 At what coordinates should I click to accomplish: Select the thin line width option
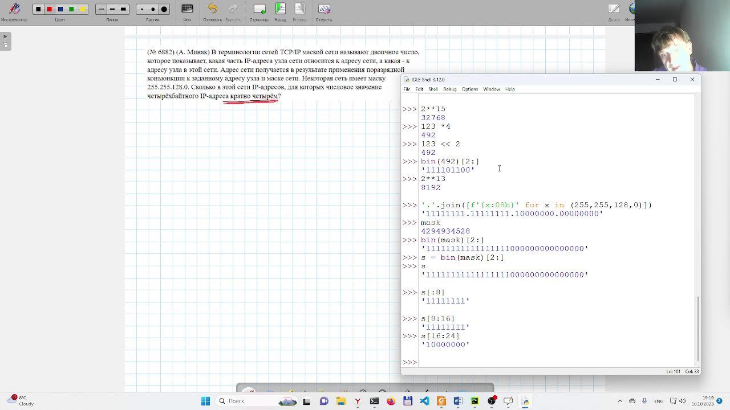pyautogui.click(x=101, y=9)
